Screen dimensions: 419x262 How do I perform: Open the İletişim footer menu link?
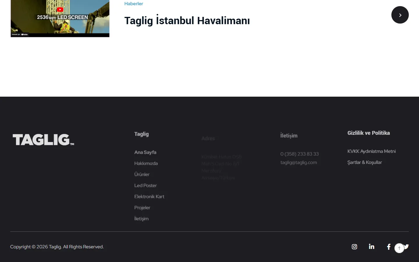pyautogui.click(x=141, y=219)
